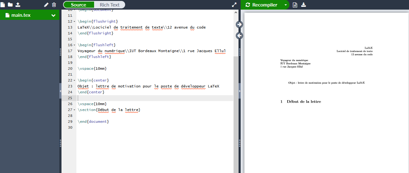Image resolution: width=409 pixels, height=173 pixels.
Task: Open the main.tex file menu chevron
Action: [53, 15]
